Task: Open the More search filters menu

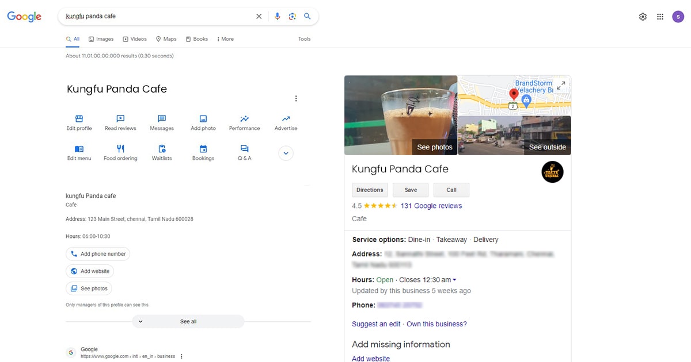Action: tap(225, 39)
